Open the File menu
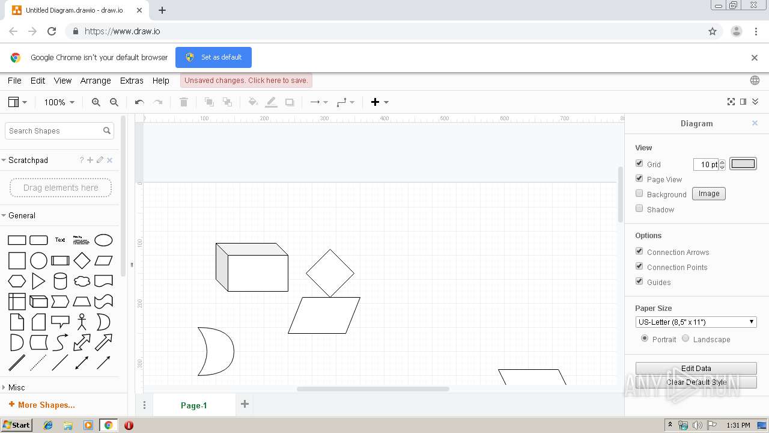 coord(14,81)
